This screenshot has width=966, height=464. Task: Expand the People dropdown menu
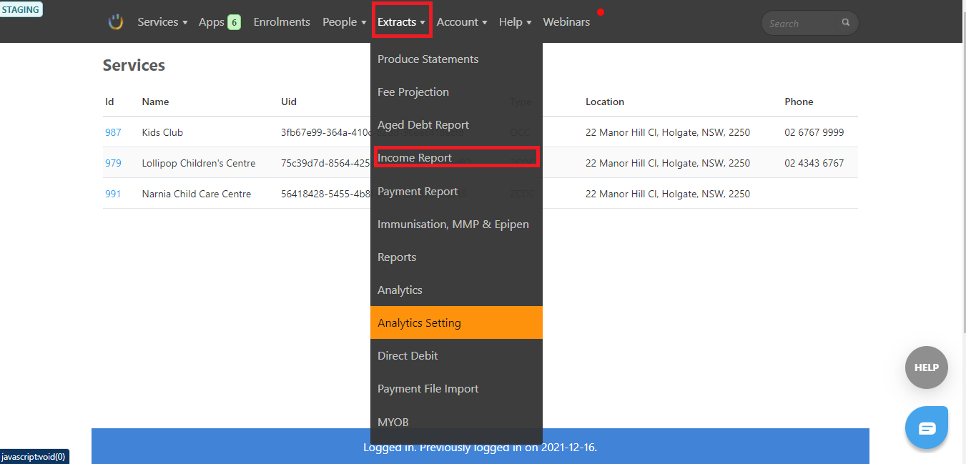344,22
